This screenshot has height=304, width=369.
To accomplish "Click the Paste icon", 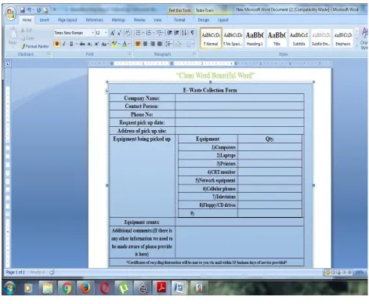I will click(13, 34).
